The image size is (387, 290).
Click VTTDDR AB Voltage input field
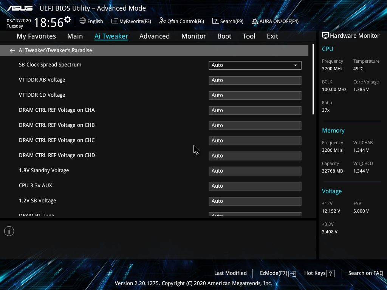click(255, 80)
